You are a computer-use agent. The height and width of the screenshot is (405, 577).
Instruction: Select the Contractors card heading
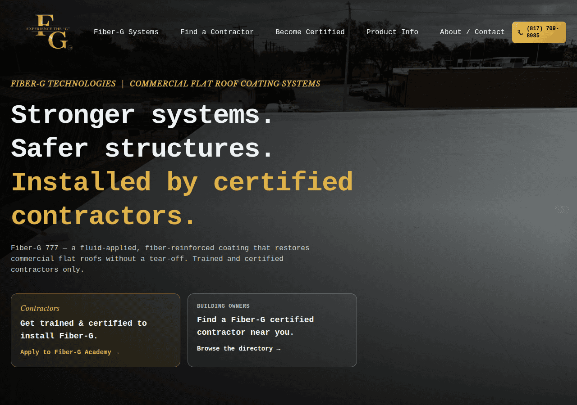pyautogui.click(x=40, y=308)
